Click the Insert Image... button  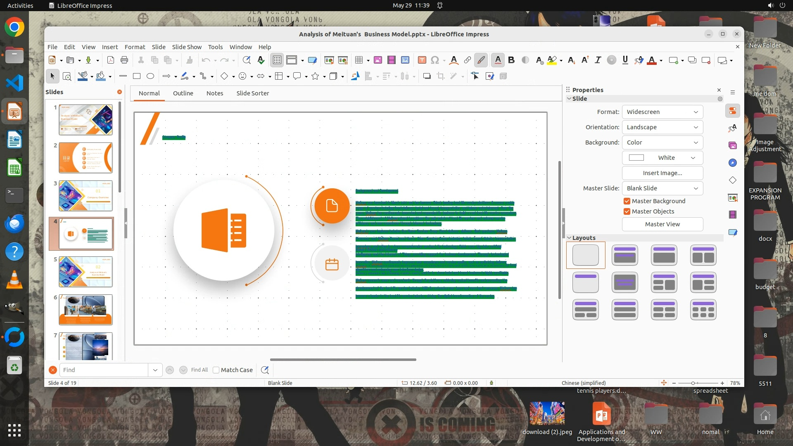[662, 173]
